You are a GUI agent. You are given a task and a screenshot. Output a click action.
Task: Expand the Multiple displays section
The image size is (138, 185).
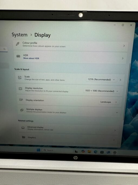click(117, 112)
